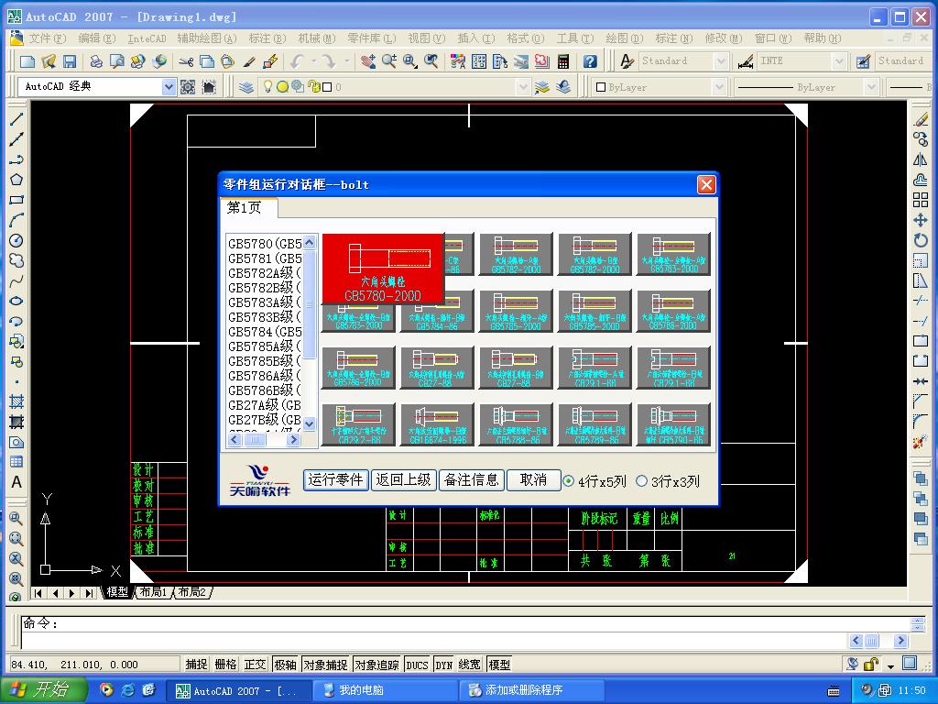Toggle 对象追踪 object tracking in status bar
This screenshot has height=704, width=938.
pyautogui.click(x=376, y=665)
